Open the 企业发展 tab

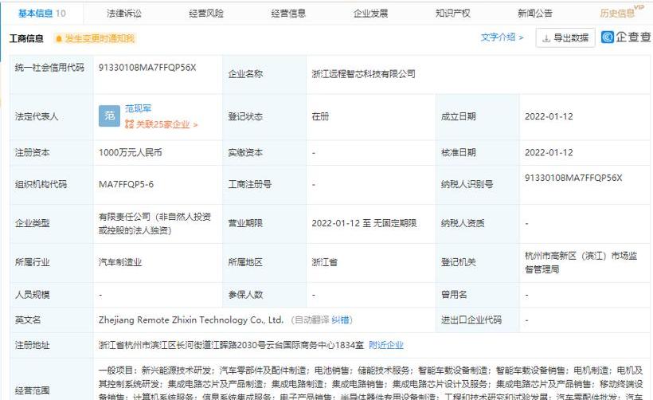pyautogui.click(x=370, y=14)
